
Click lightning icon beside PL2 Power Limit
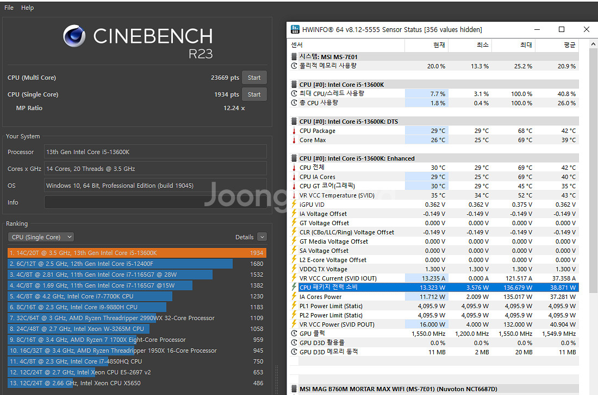click(294, 315)
